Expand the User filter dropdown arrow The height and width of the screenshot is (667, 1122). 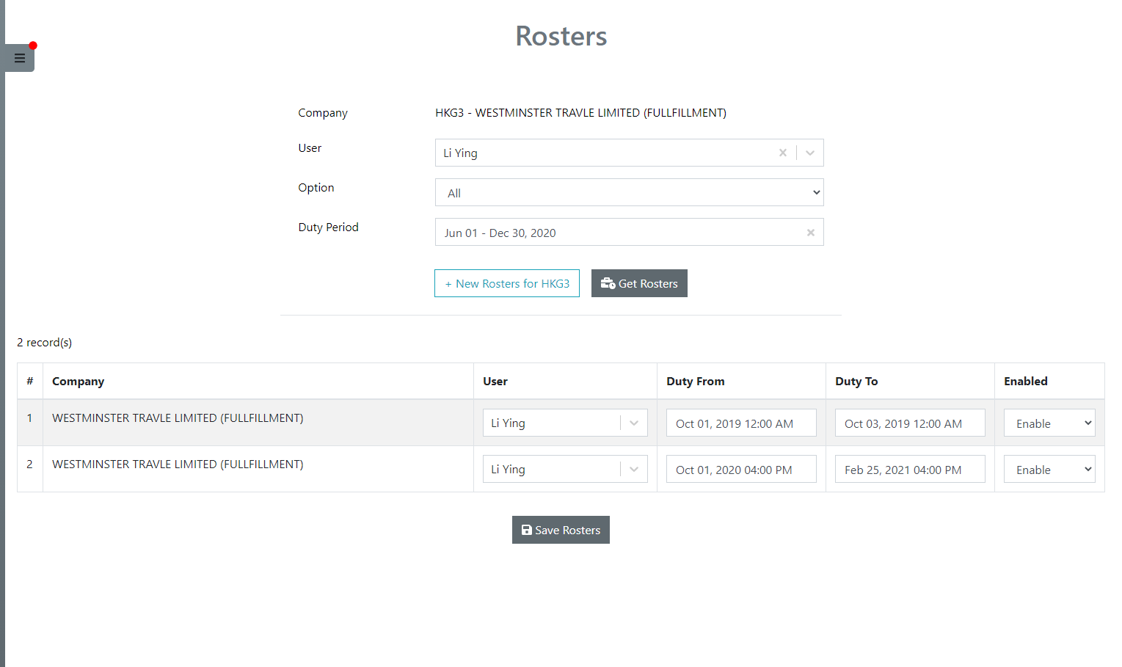coord(810,153)
